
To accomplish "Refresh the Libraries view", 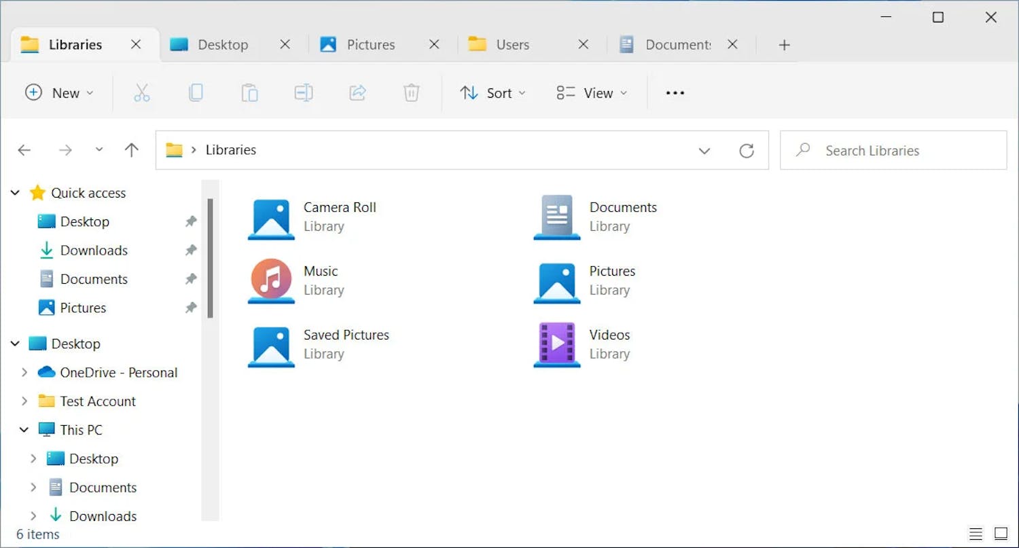I will [747, 150].
